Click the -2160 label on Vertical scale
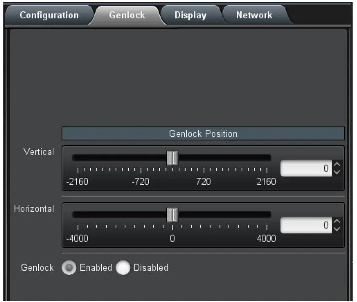The image size is (357, 302). [77, 182]
